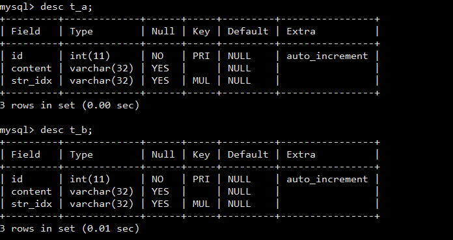Click the 'Type' header of the t_b table
Screen dimensions: 453x240
pos(81,155)
